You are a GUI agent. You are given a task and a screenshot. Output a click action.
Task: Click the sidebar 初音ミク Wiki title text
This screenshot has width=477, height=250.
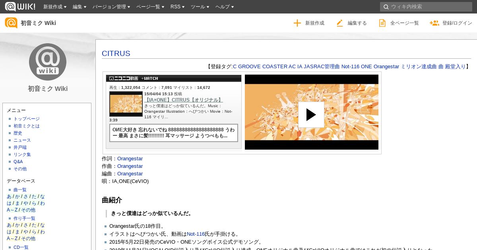click(x=48, y=88)
